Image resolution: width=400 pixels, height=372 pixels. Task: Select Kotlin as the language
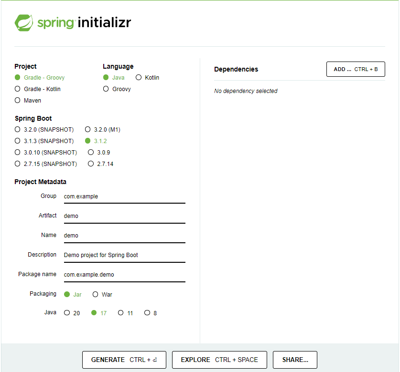(147, 77)
